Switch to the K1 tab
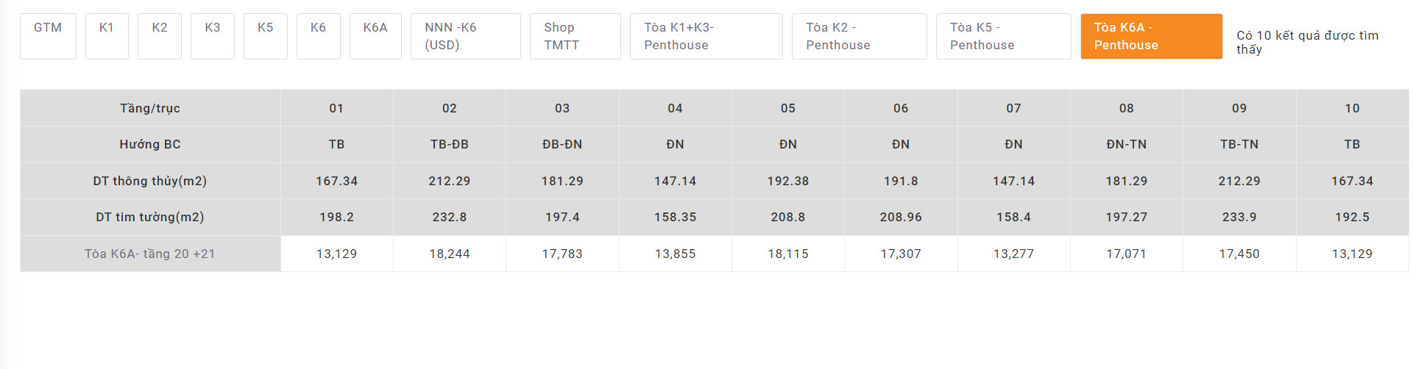 pos(107,36)
